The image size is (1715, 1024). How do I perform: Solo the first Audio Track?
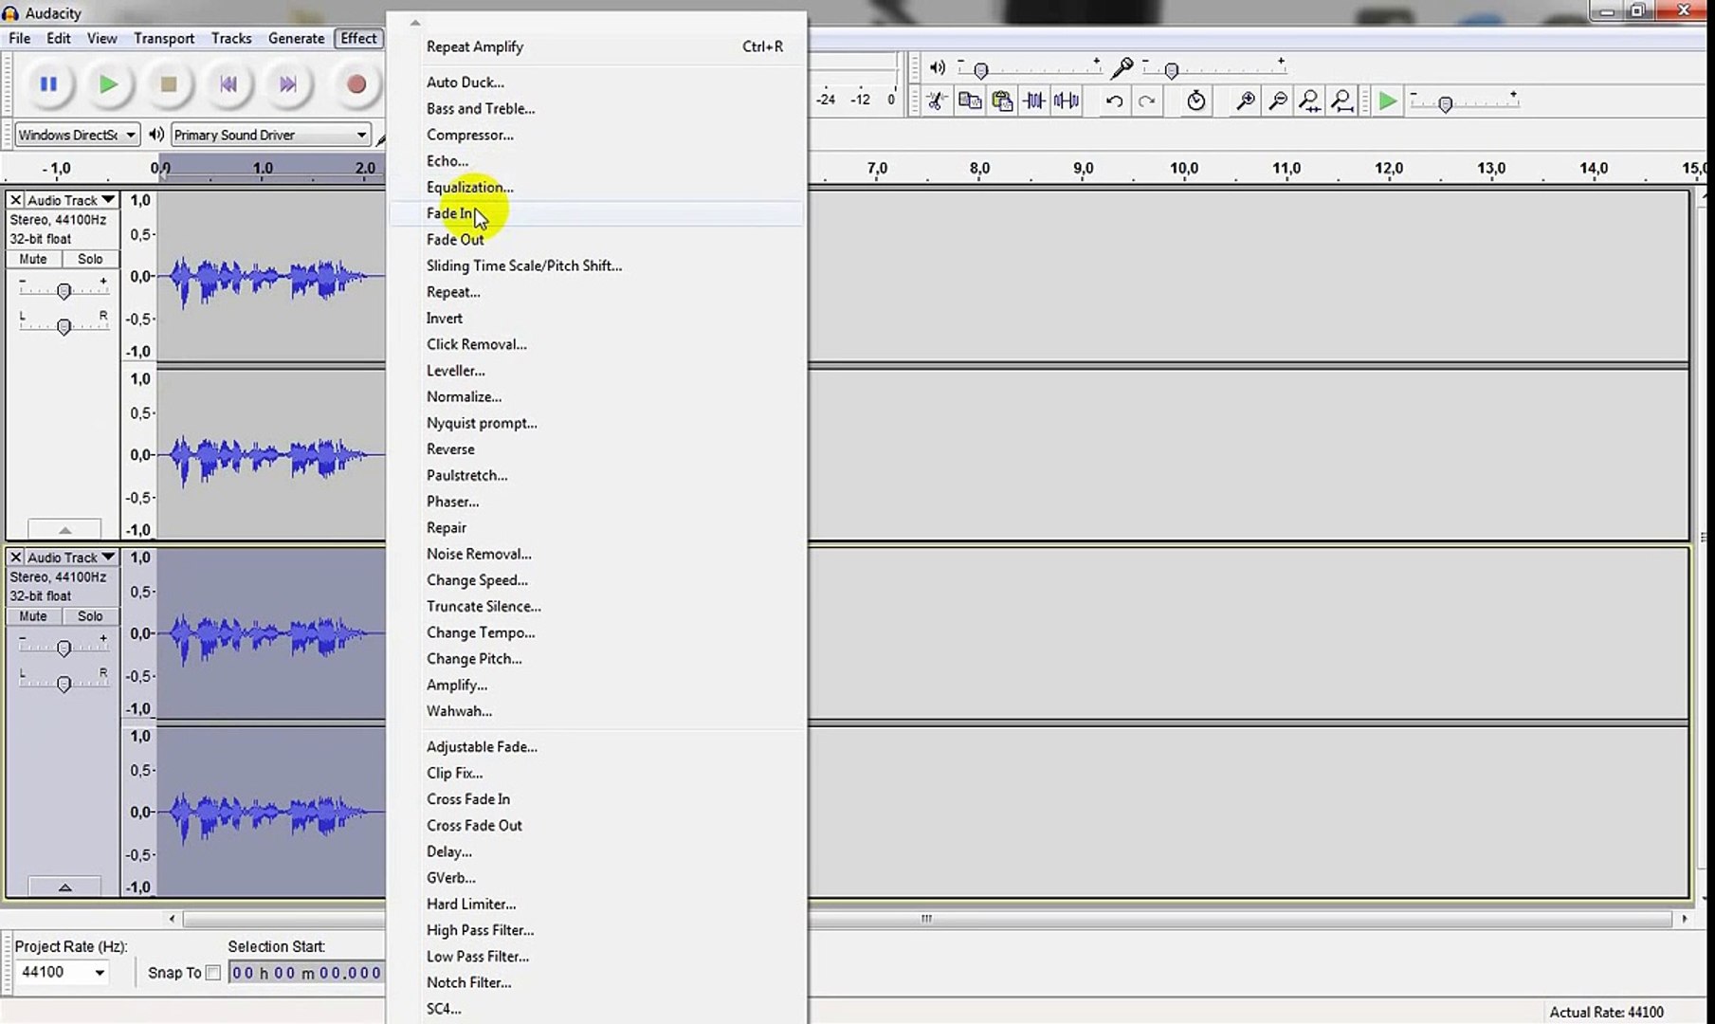click(x=90, y=259)
